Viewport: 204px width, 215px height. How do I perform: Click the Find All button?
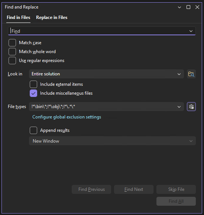(176, 201)
